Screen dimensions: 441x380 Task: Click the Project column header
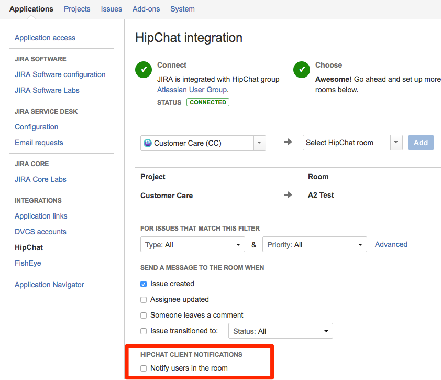pos(153,177)
